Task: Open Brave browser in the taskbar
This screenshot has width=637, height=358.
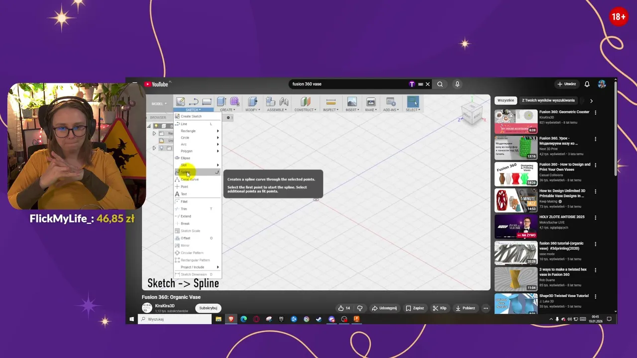Action: point(231,319)
